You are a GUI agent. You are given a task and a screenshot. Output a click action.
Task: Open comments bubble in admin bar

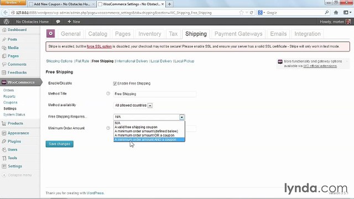pos(58,22)
